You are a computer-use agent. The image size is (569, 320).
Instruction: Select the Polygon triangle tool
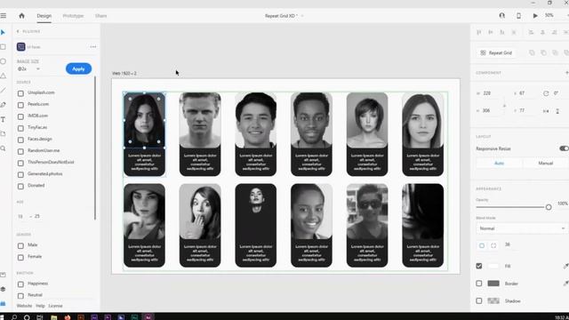(3, 76)
